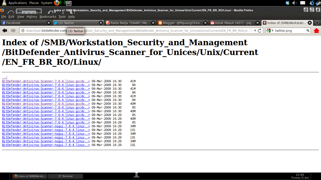Open the mail envelope tray icon
This screenshot has width=321, height=180.
click(303, 3)
